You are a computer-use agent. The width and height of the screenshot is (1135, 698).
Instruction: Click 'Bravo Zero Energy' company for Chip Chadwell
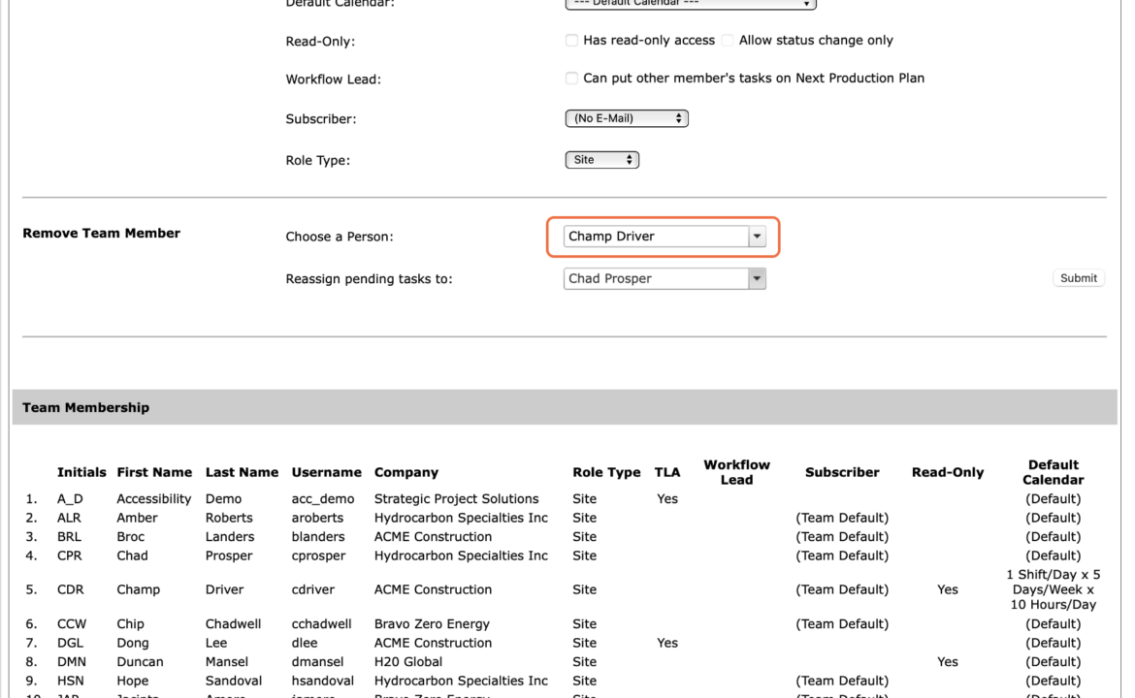[432, 623]
